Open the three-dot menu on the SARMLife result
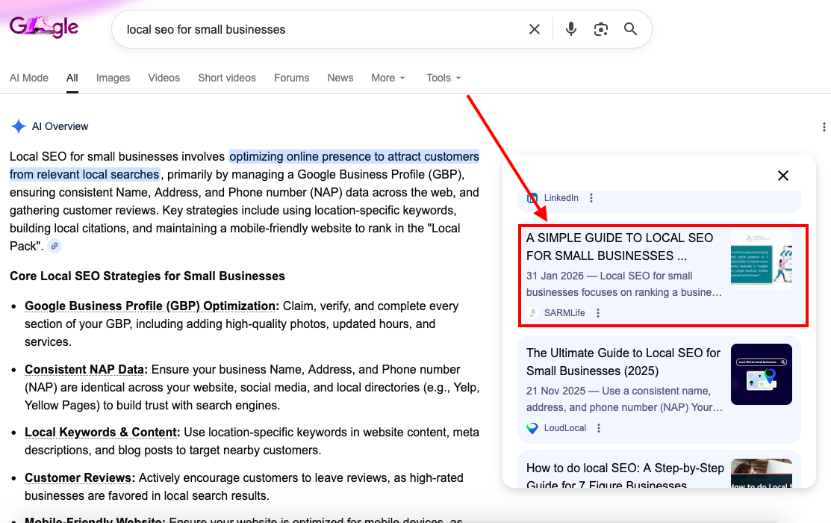The image size is (831, 523). [597, 312]
